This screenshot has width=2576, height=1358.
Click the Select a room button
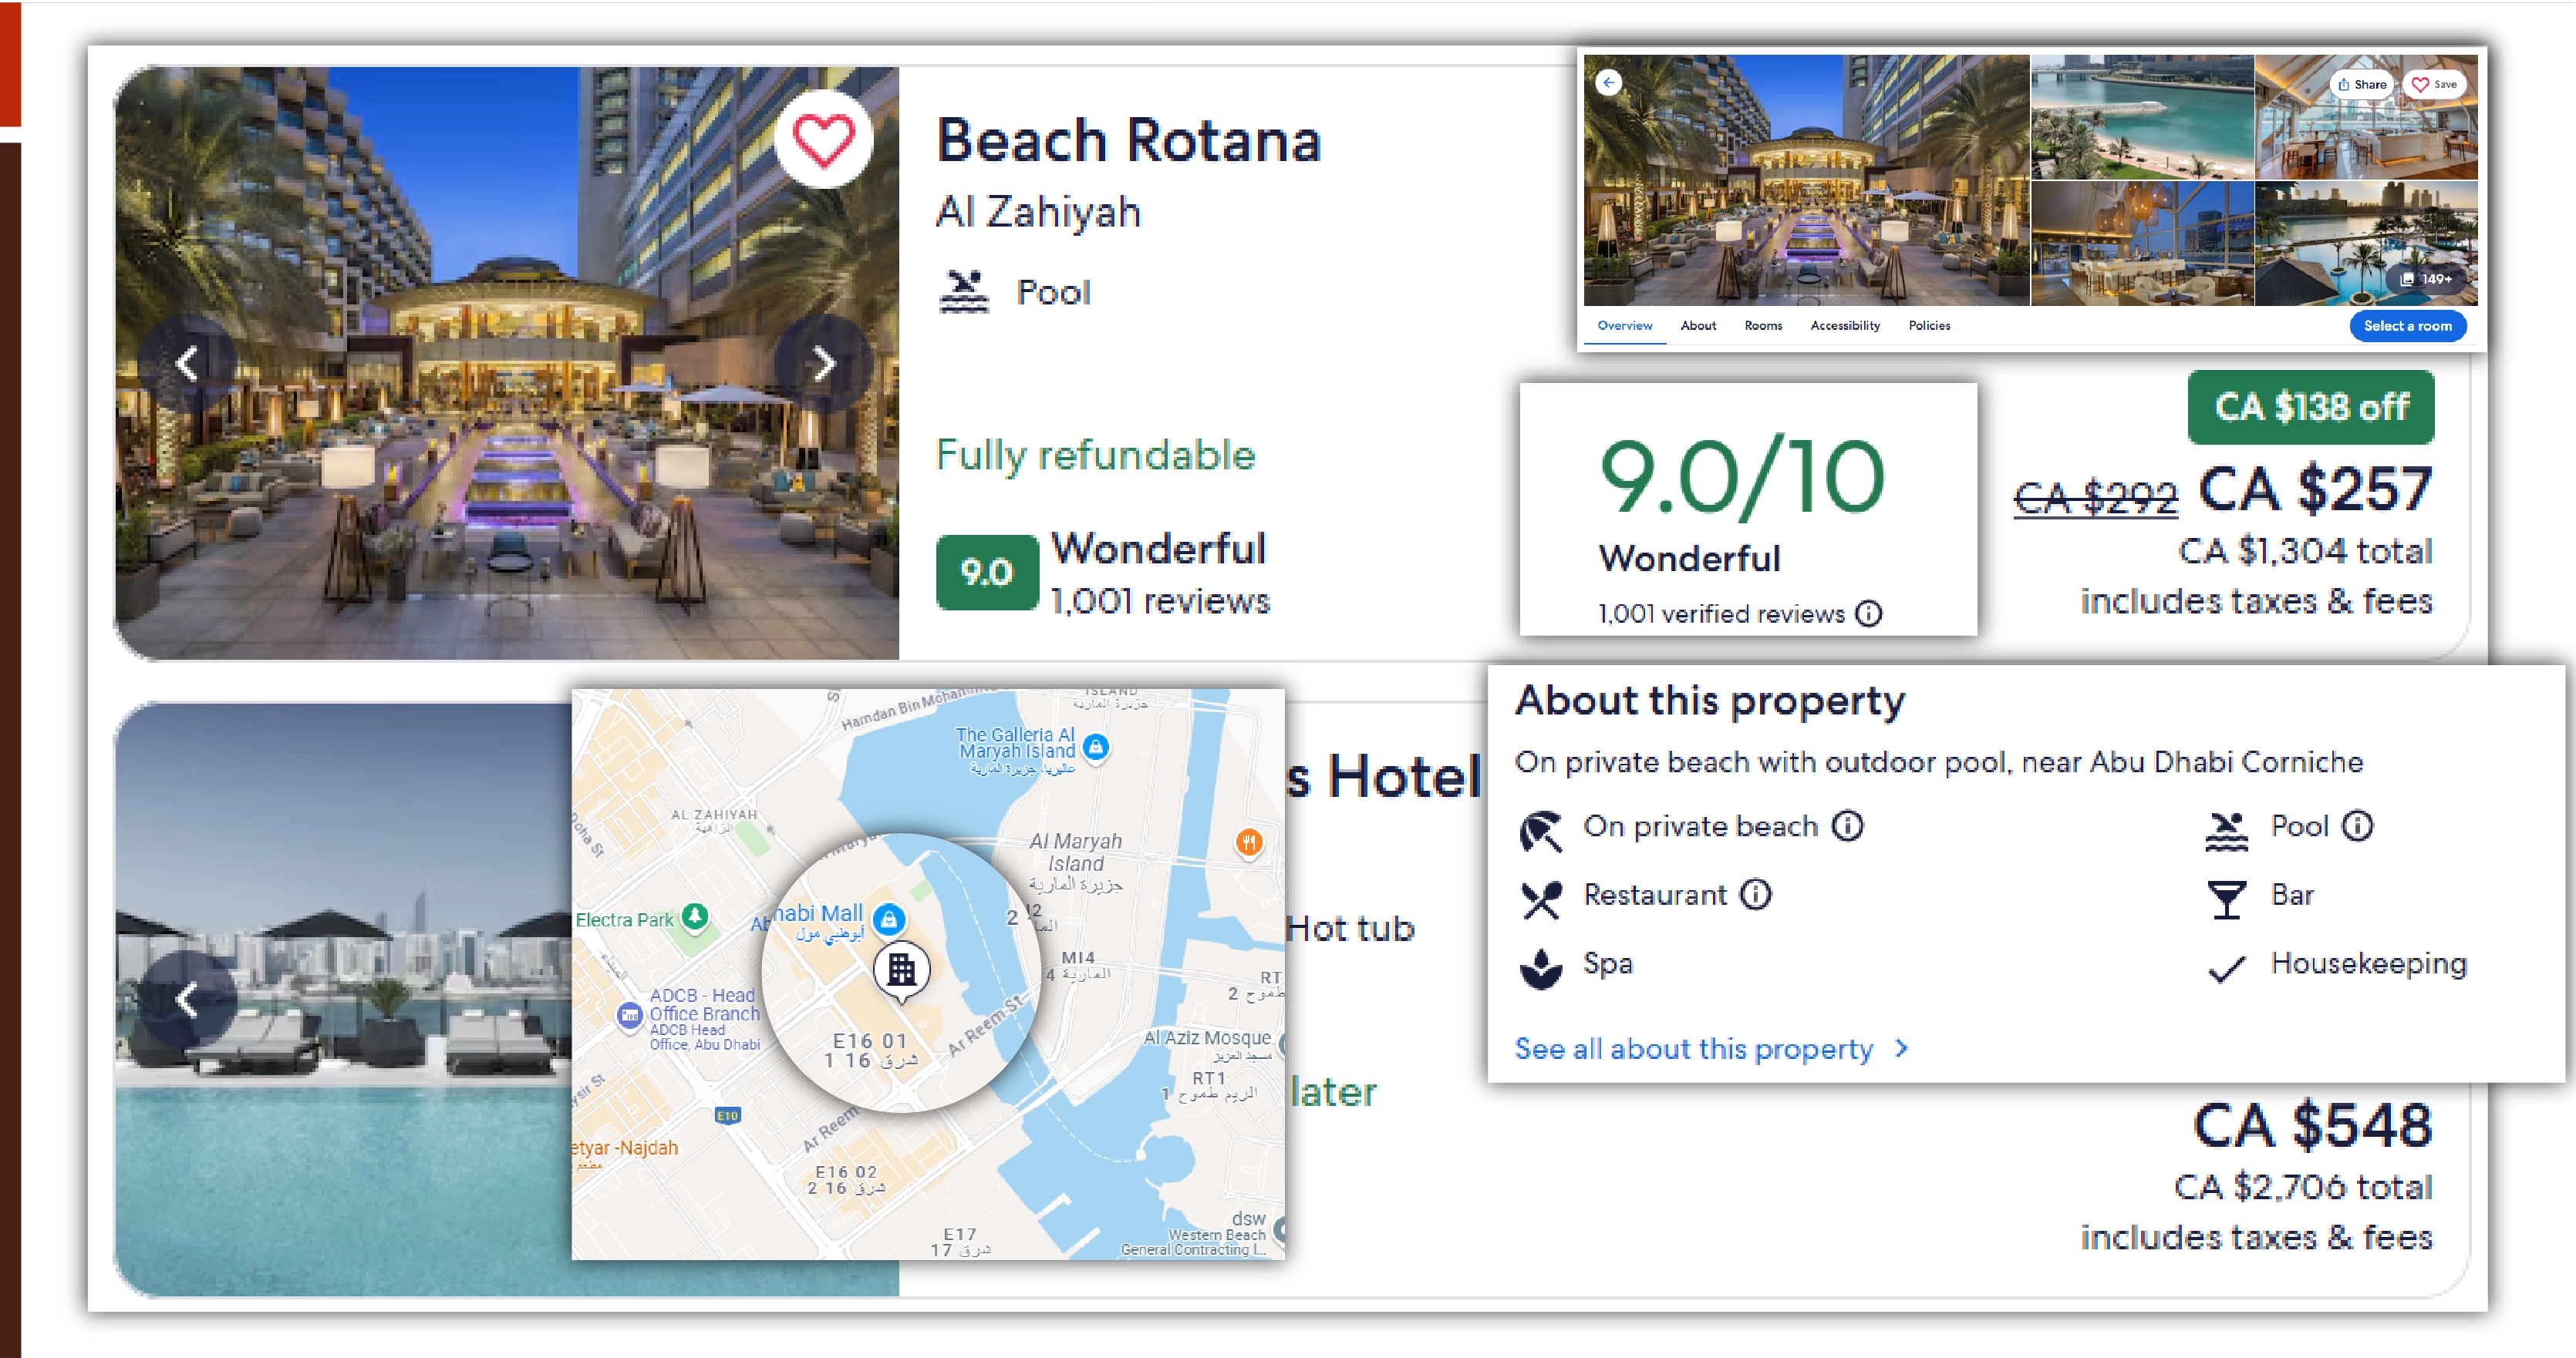tap(2407, 326)
